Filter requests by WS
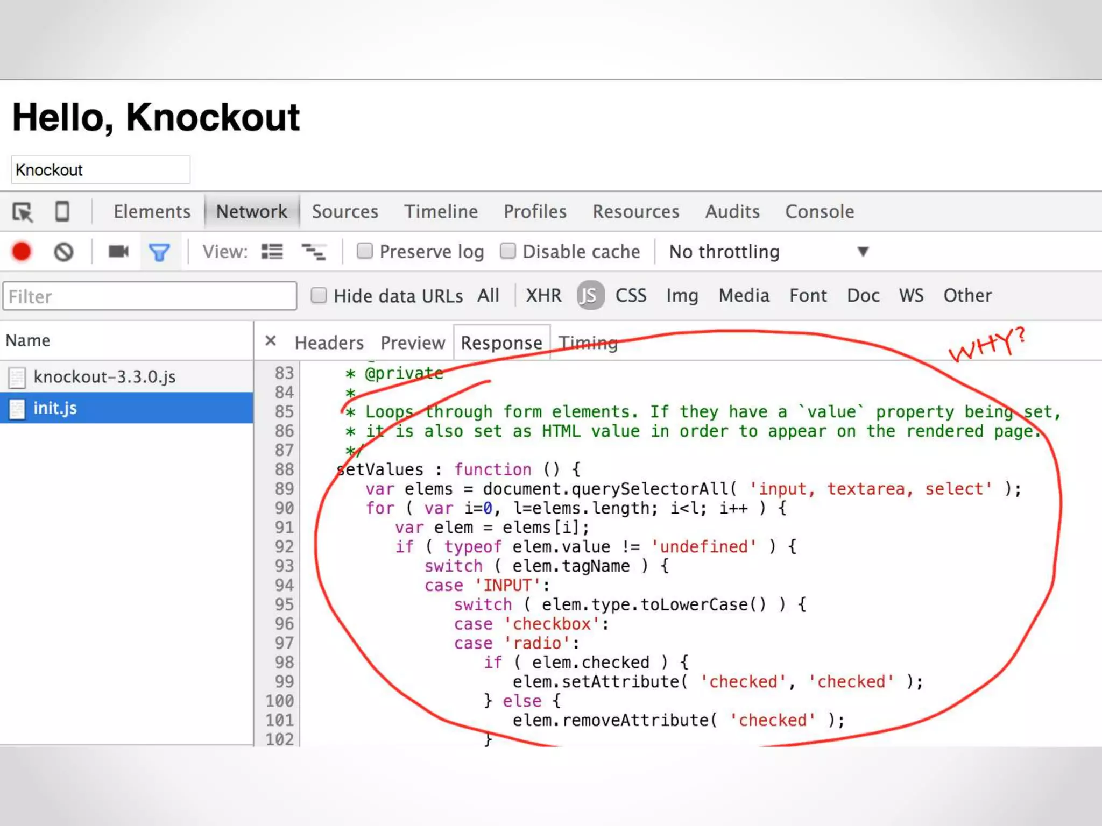The height and width of the screenshot is (826, 1102). coord(912,295)
